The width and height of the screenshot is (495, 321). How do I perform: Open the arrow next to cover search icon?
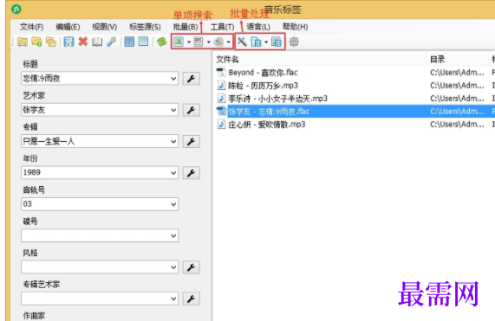click(x=189, y=42)
